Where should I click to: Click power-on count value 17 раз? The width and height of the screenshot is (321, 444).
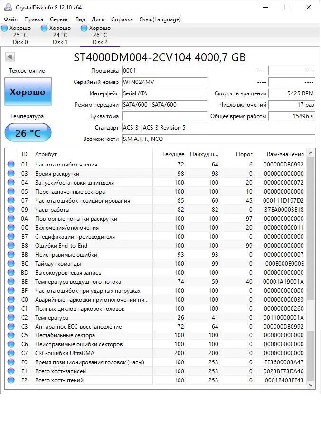[292, 105]
